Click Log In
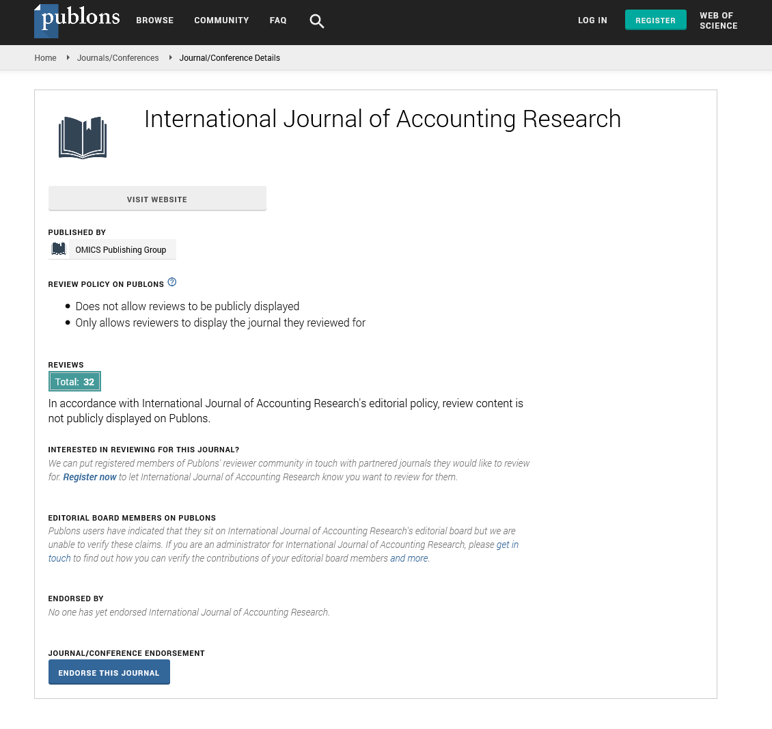Screen dimensions: 772x729 (592, 20)
